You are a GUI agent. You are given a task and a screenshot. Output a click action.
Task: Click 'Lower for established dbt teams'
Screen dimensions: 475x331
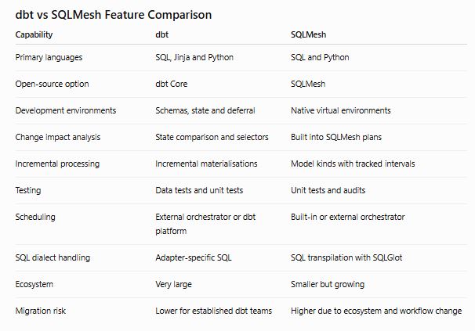pyautogui.click(x=213, y=311)
